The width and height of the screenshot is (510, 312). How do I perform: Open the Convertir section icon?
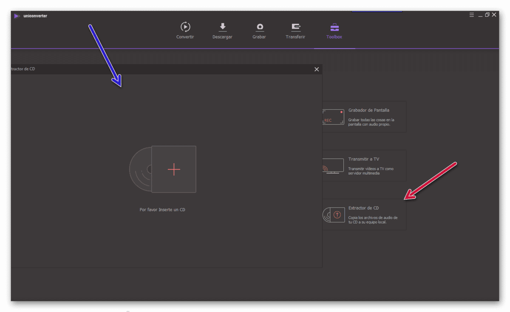[185, 27]
